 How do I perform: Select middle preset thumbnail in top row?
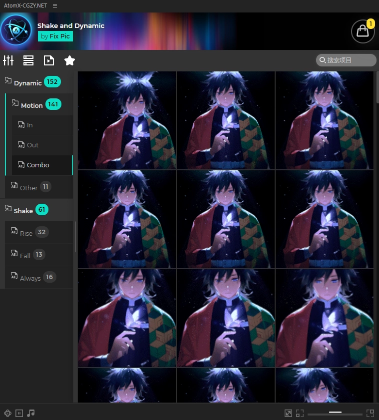[226, 120]
